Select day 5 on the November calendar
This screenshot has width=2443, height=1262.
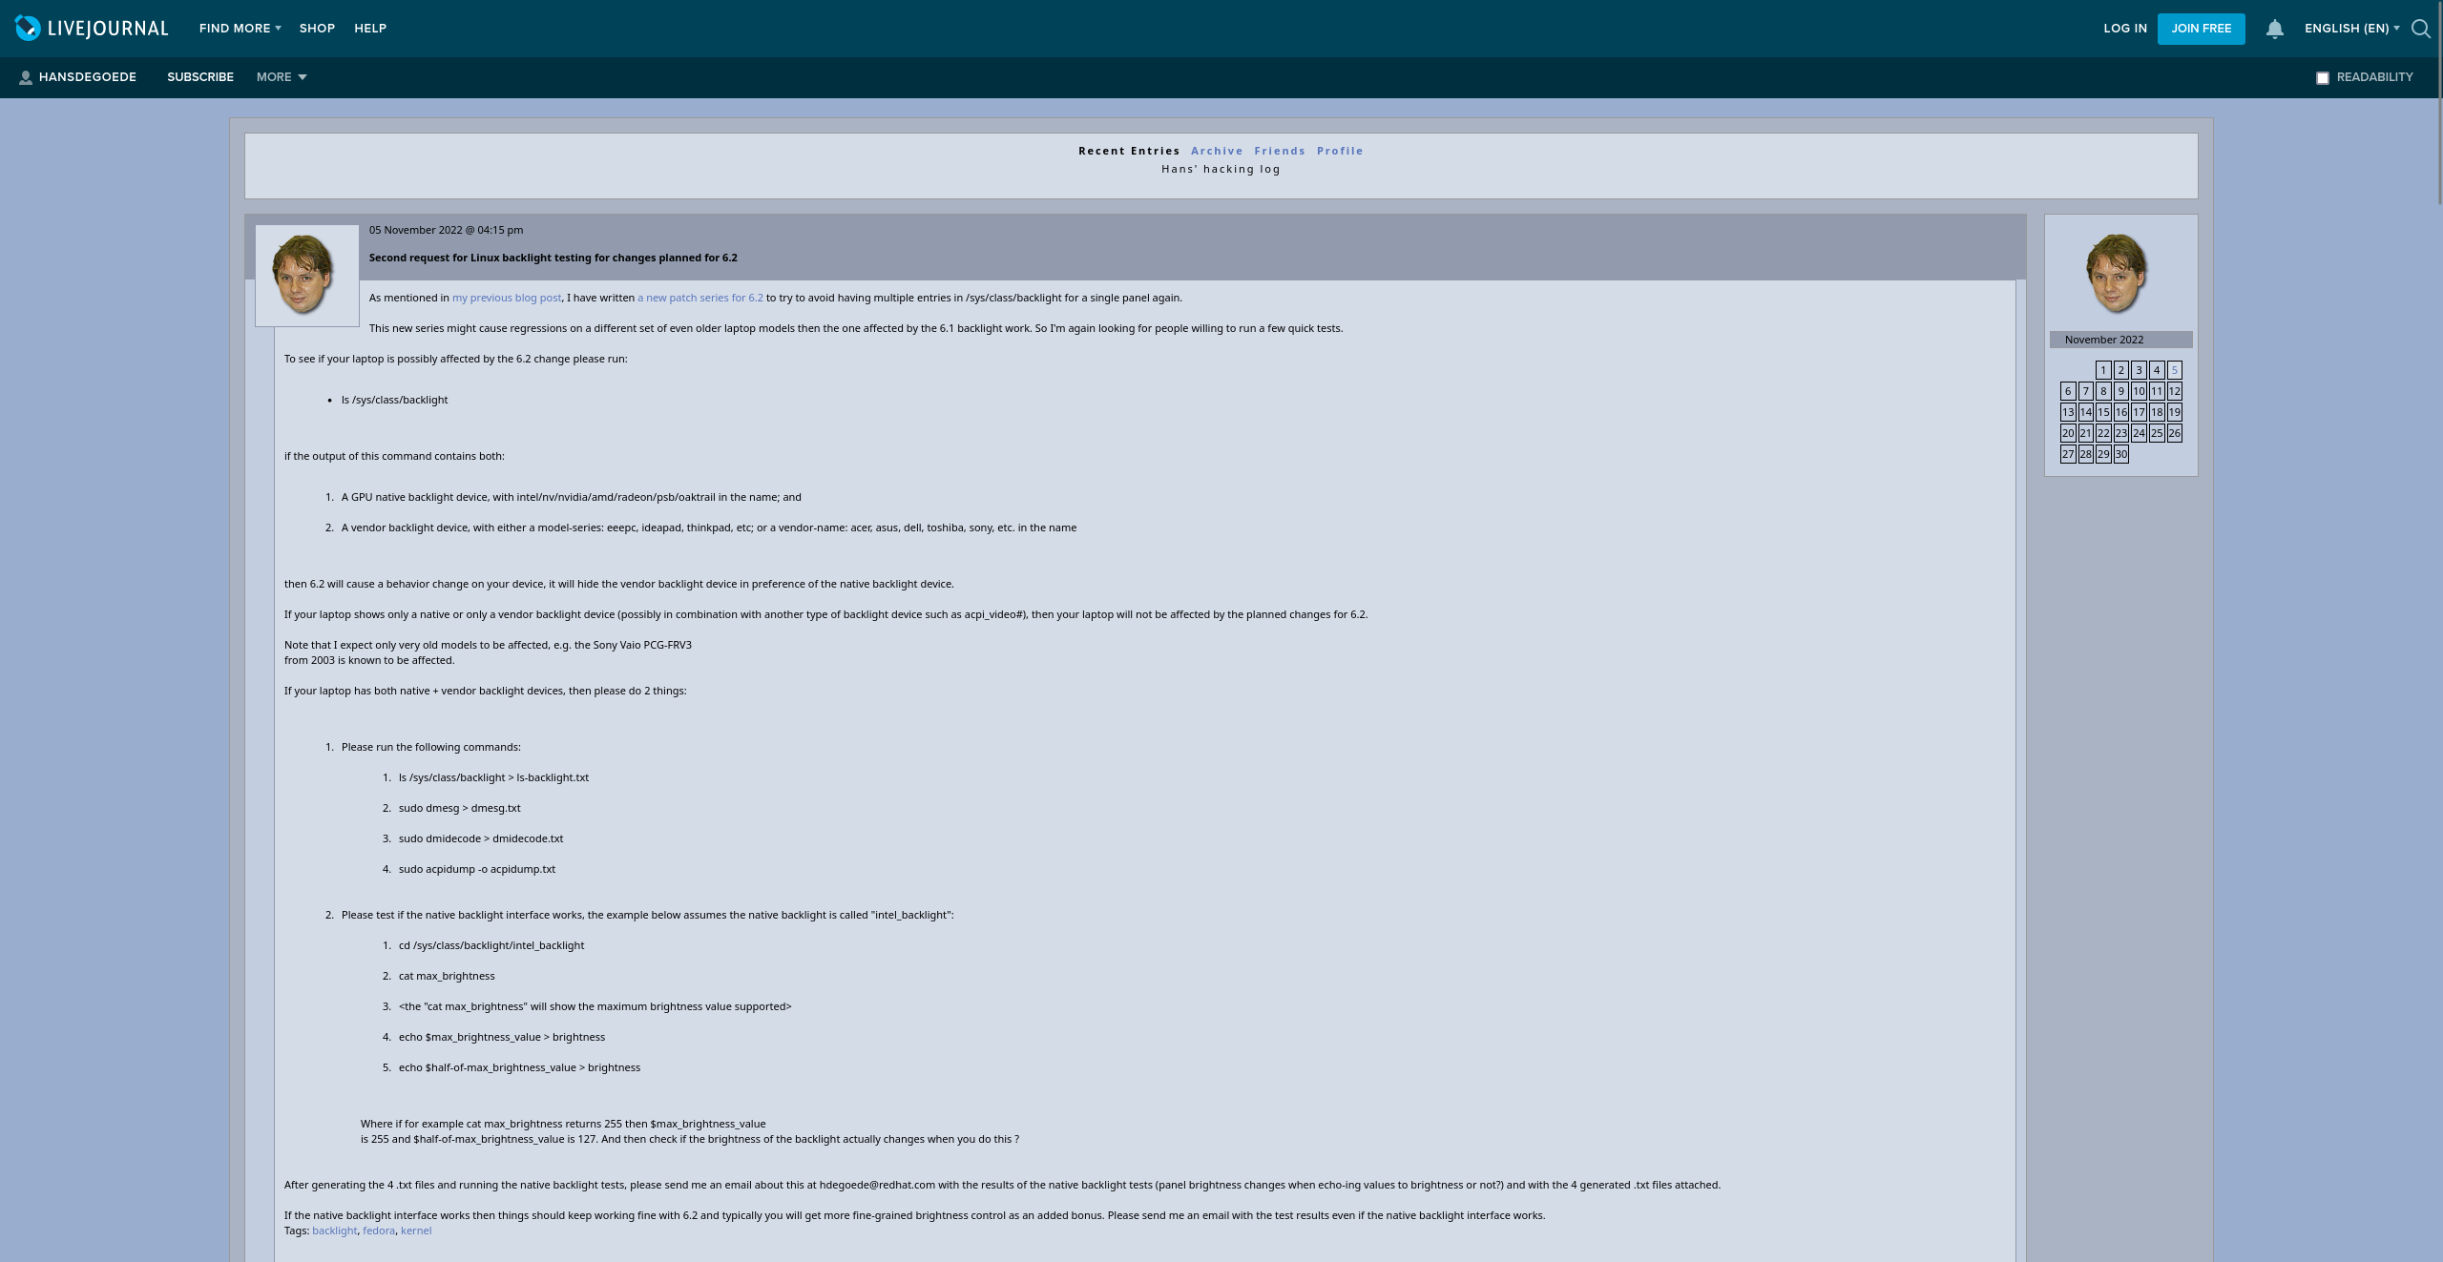click(2174, 370)
